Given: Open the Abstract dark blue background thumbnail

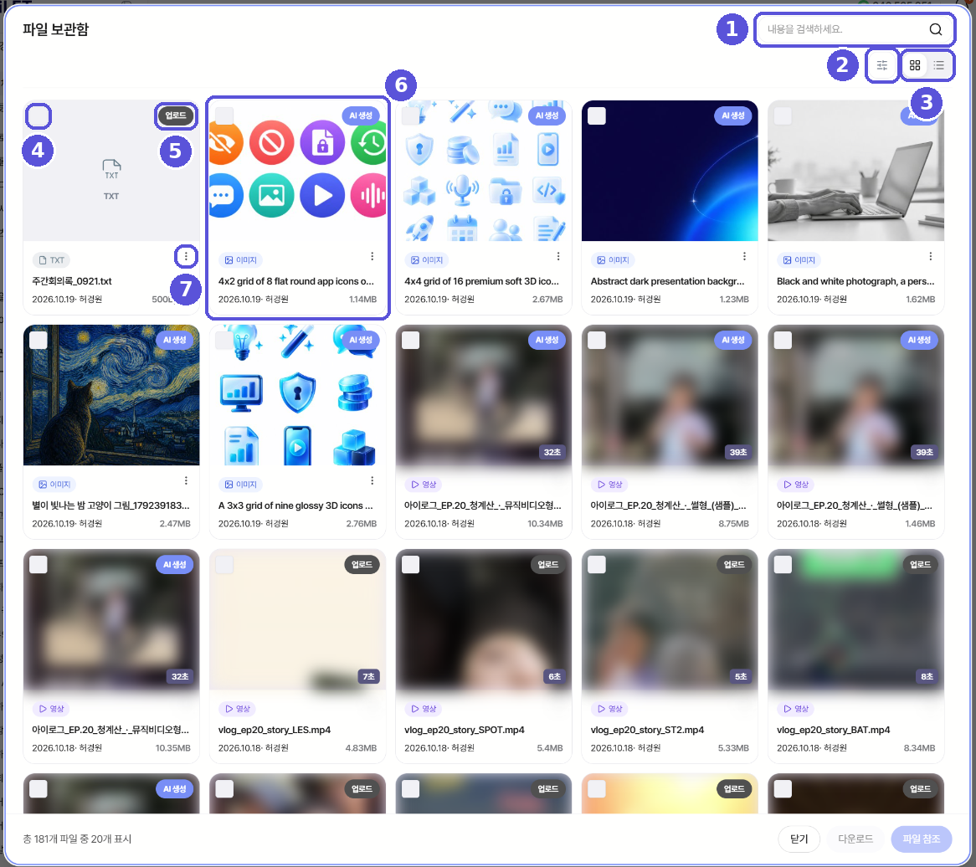Looking at the screenshot, I should click(x=670, y=171).
